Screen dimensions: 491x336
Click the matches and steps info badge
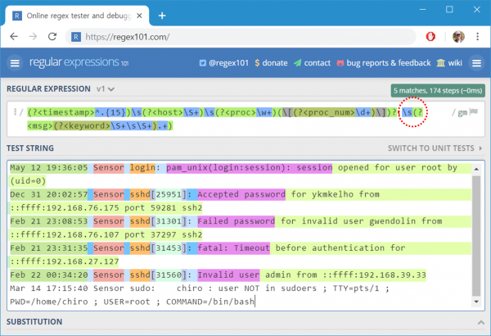(438, 91)
